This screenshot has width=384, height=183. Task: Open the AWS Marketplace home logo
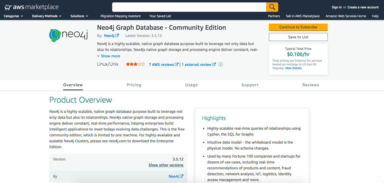32,7
